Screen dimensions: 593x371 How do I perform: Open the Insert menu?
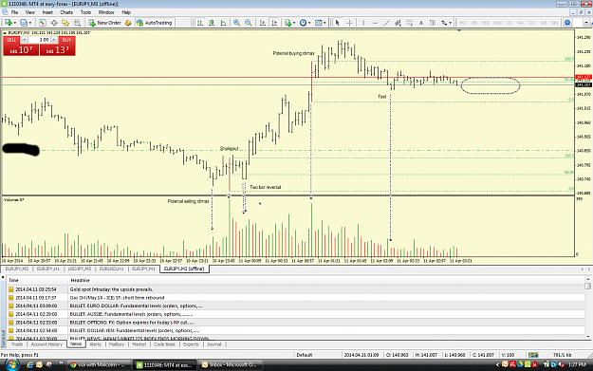(47, 12)
